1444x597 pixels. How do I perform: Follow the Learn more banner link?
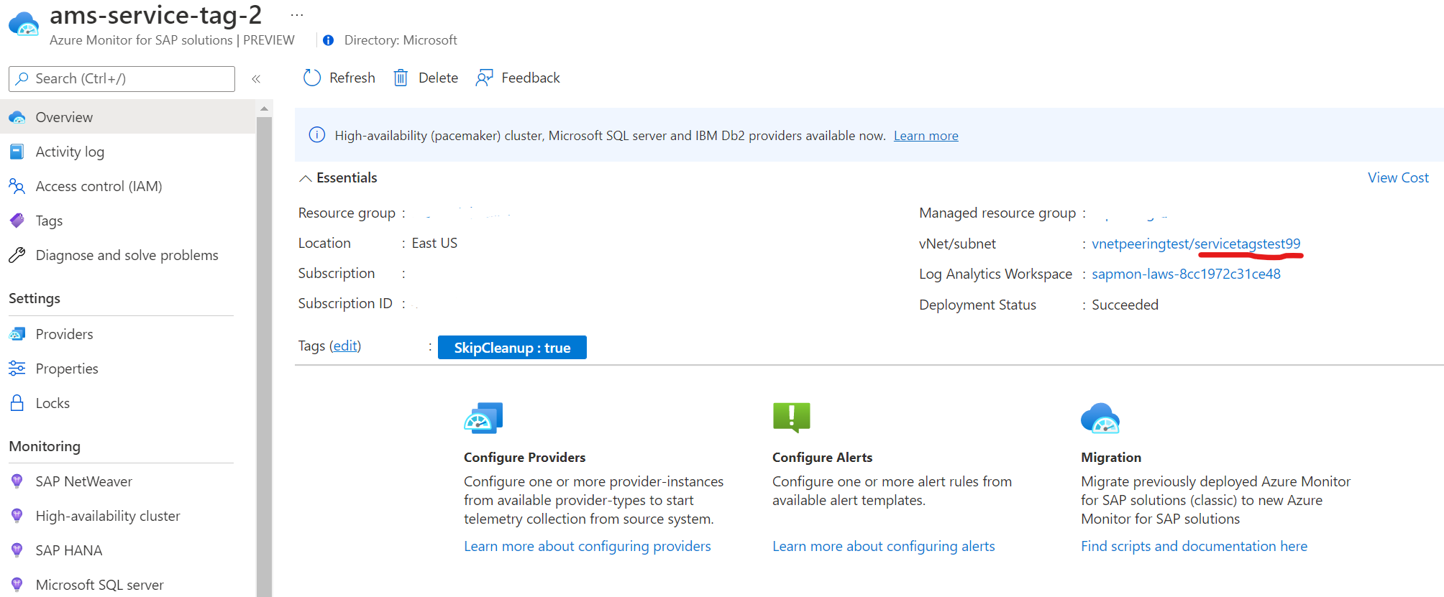pyautogui.click(x=926, y=136)
